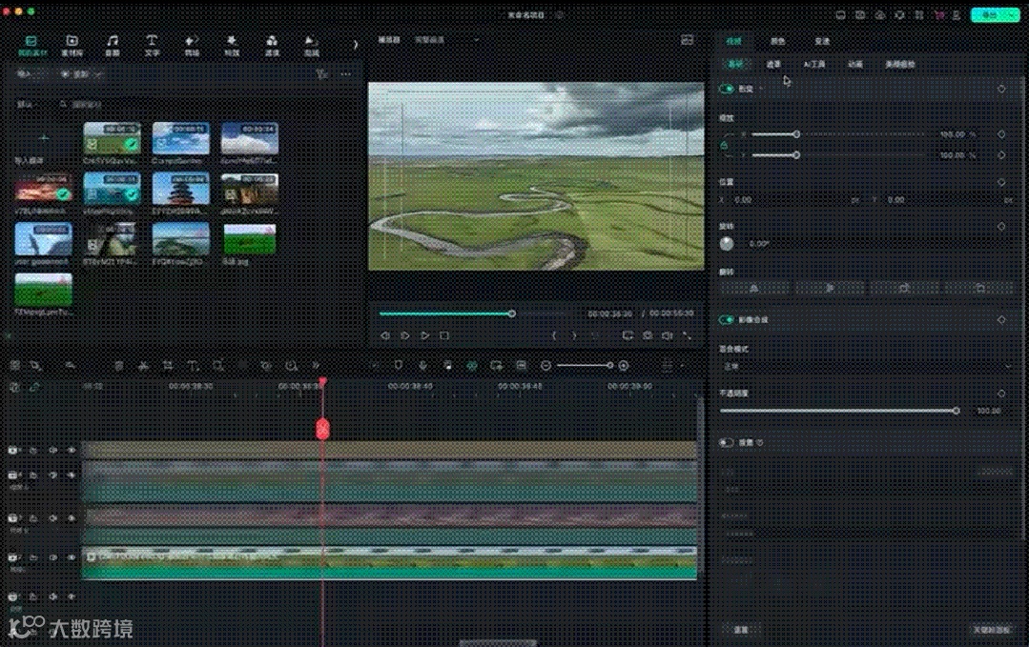Open the default sort dropdown beside search
1029x647 pixels.
[28, 104]
